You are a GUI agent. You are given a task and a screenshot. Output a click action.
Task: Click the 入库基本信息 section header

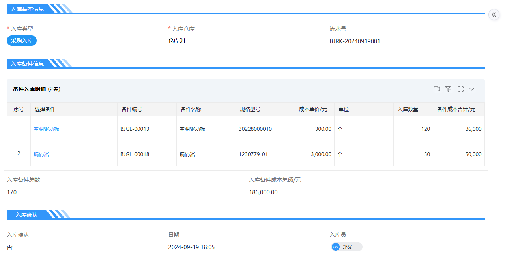pos(28,9)
